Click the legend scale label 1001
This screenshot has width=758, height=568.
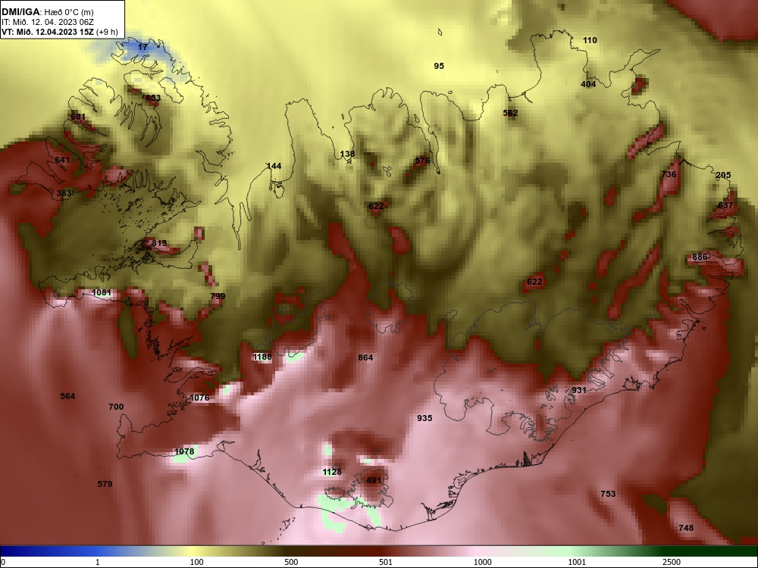[577, 562]
